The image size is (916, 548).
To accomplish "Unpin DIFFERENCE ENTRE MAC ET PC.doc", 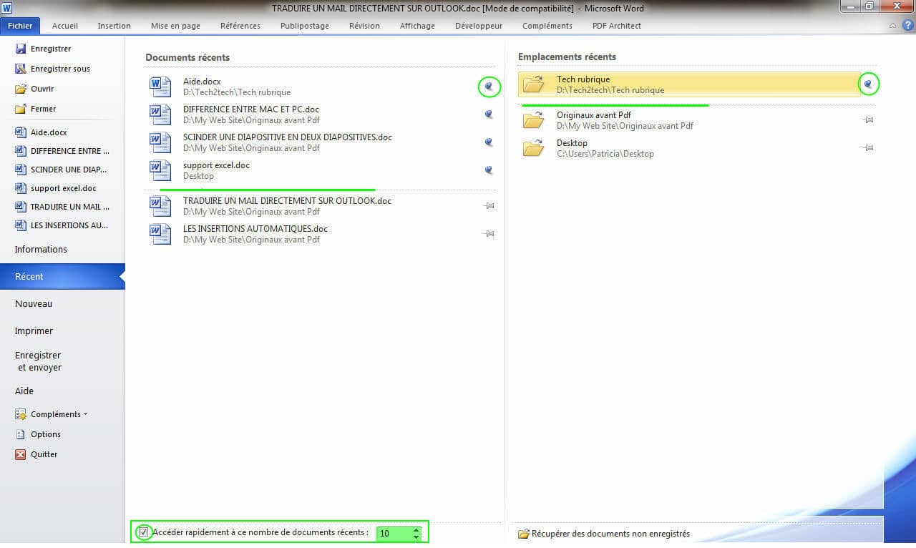I will click(x=489, y=114).
